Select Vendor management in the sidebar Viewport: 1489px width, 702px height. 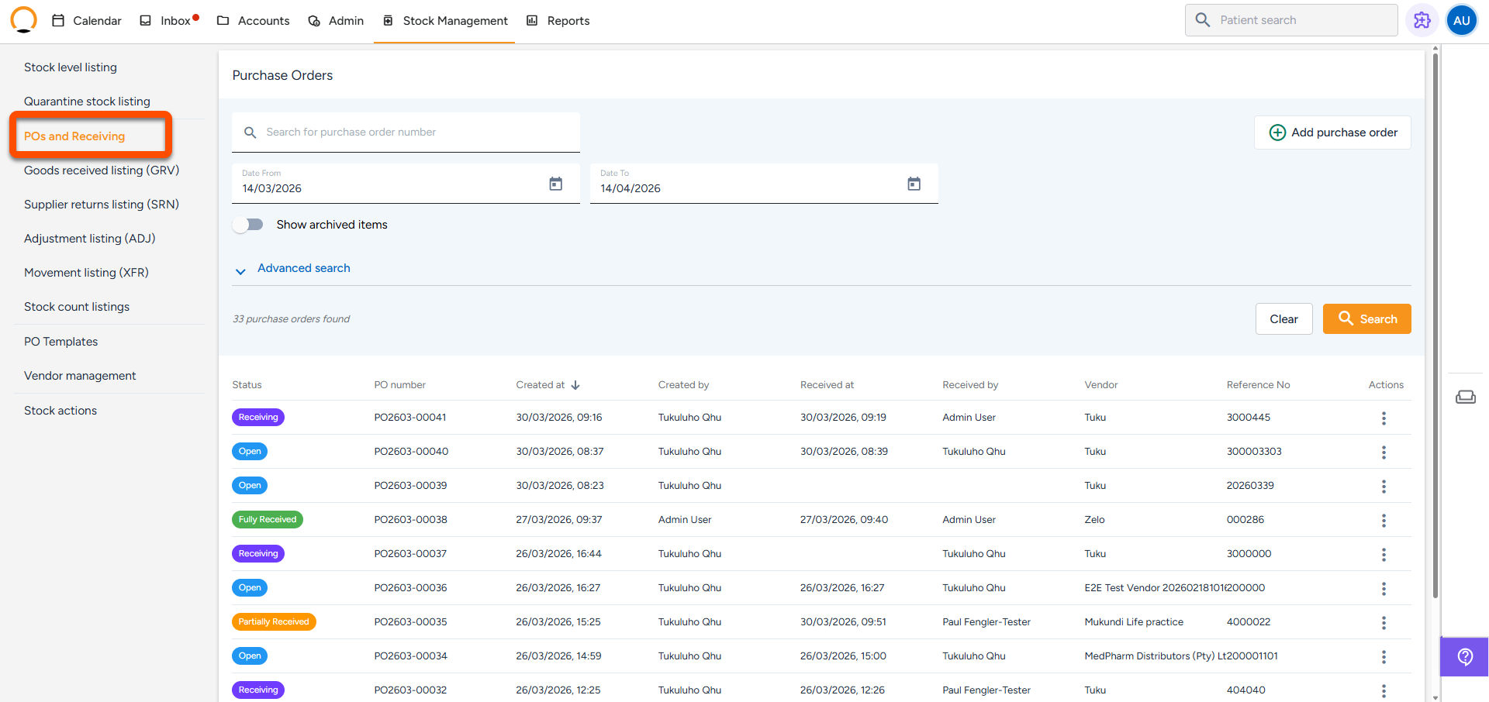tap(80, 376)
